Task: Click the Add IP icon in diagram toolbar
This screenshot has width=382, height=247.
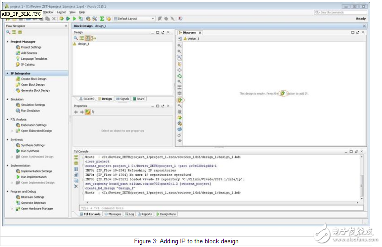Action: pos(180,100)
